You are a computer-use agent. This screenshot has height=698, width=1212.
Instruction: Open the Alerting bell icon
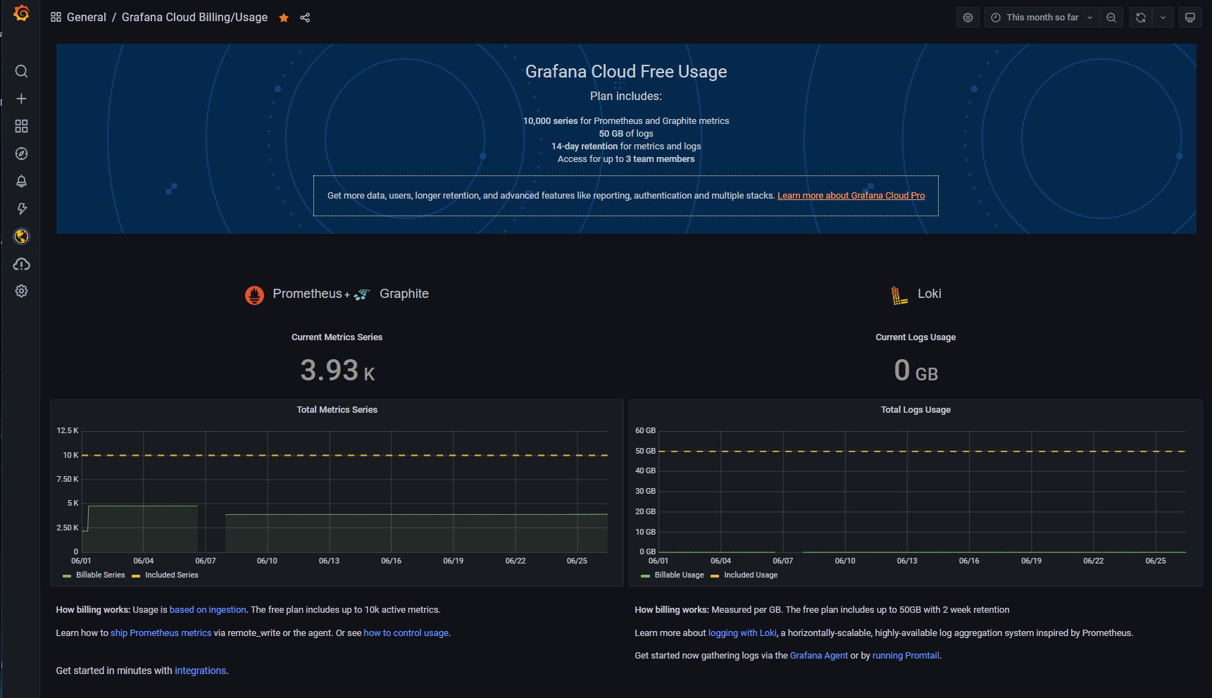(x=21, y=181)
